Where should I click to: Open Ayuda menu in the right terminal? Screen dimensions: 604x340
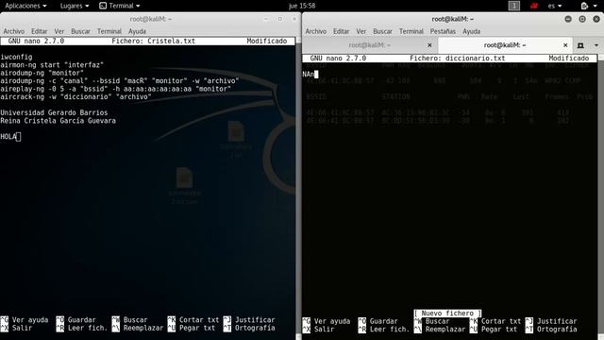tap(471, 31)
